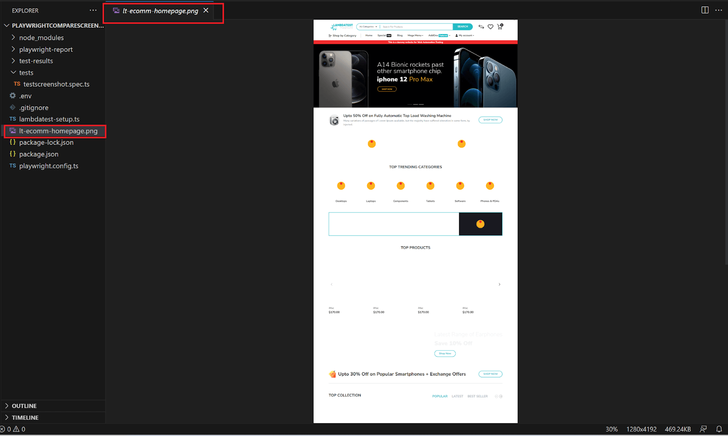
Task: Click the homepage screenshot image preview
Action: tap(415, 222)
